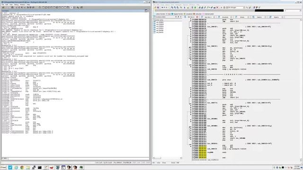Click the Go icon in WinDbg toolbar
Image resolution: width=303 pixels, height=170 pixels.
[16, 8]
